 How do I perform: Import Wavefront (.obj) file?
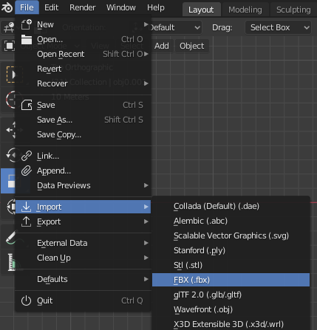pos(231,309)
